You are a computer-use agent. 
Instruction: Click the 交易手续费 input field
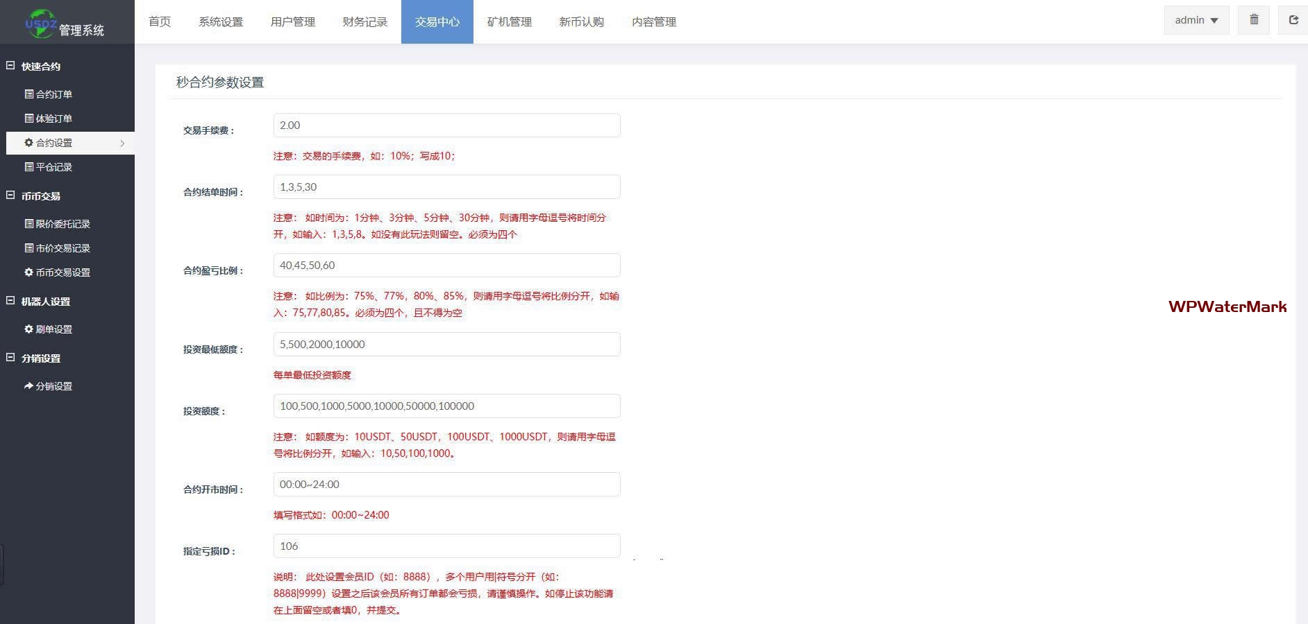(x=446, y=125)
